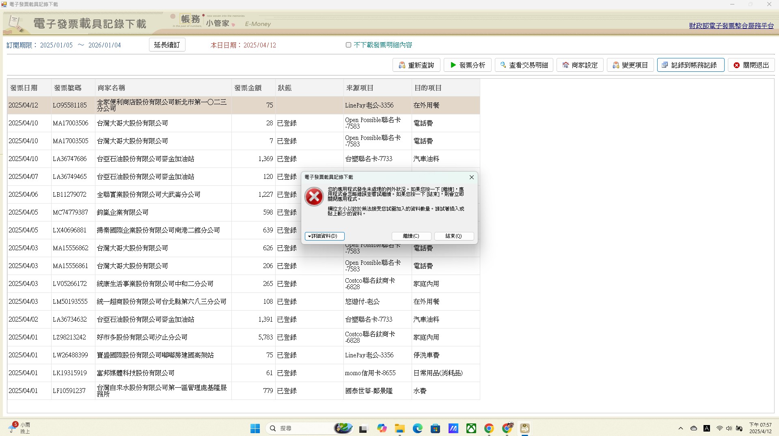Select invoice number MA15556862
The image size is (779, 436).
70,248
